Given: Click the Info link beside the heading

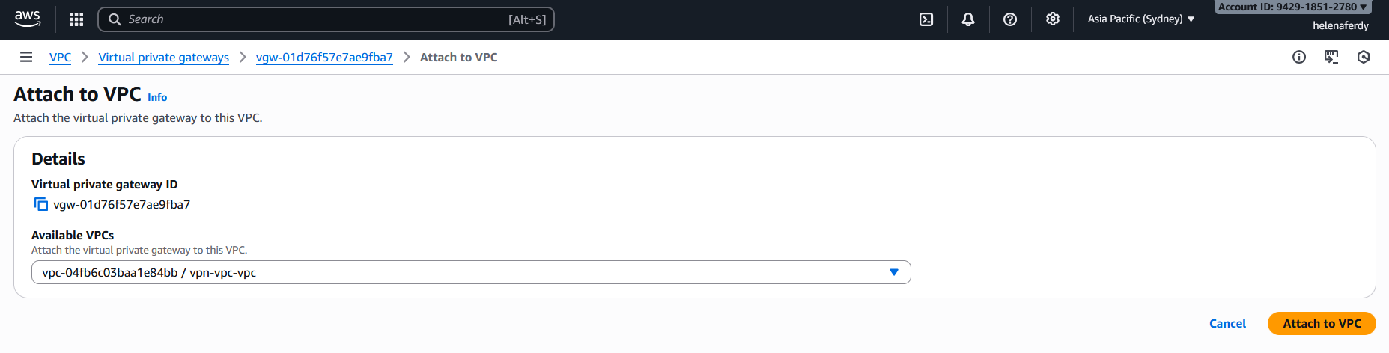Looking at the screenshot, I should coord(157,97).
